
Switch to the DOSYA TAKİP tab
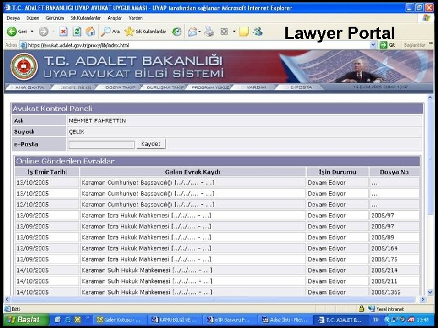(120, 87)
